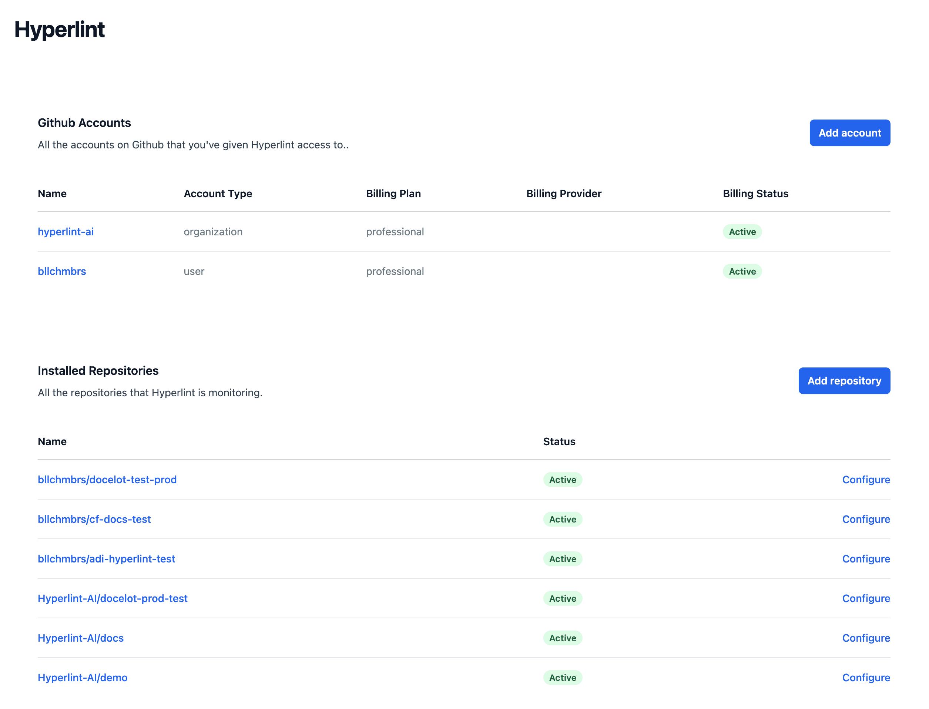
Task: Open the bllchmbrs/adi-hyperlint-test repository
Action: point(106,559)
